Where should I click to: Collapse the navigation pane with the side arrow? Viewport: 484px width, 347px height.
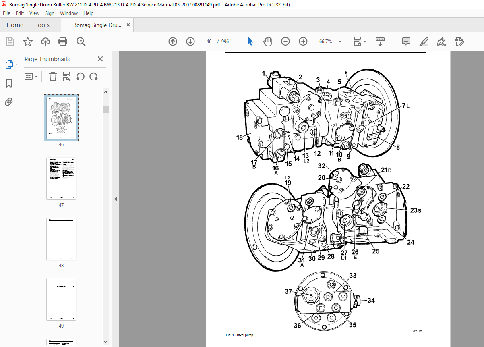(116, 199)
